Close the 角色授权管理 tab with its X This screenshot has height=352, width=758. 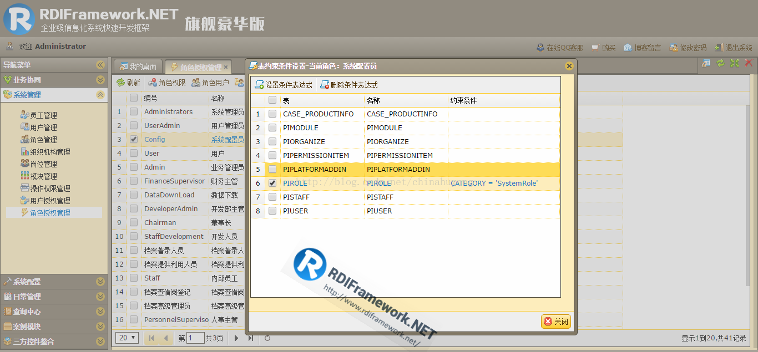click(x=226, y=67)
